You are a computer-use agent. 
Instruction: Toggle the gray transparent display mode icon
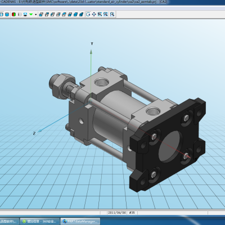point(20,14)
